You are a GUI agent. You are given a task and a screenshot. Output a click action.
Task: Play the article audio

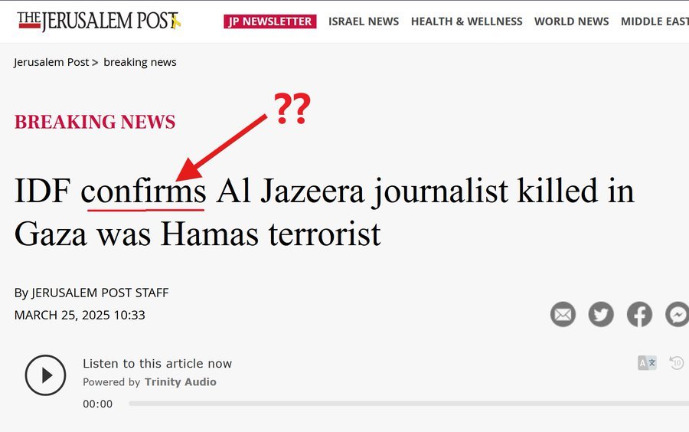click(45, 375)
